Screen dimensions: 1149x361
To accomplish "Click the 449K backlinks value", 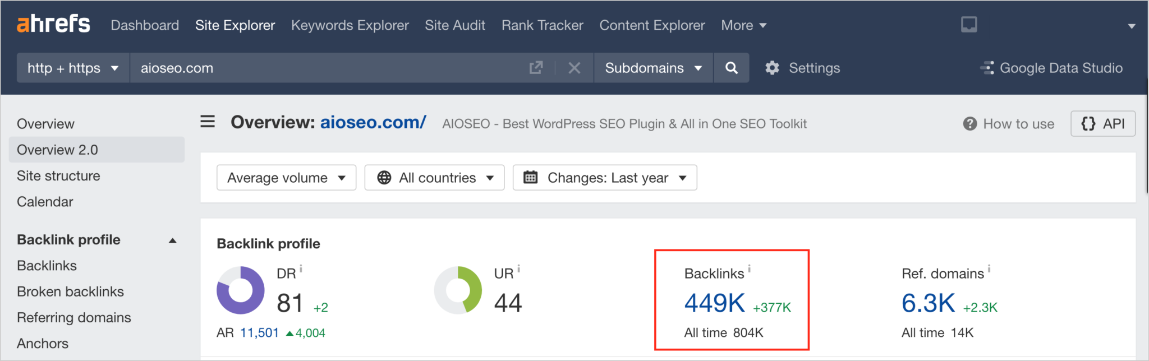I will click(x=714, y=303).
